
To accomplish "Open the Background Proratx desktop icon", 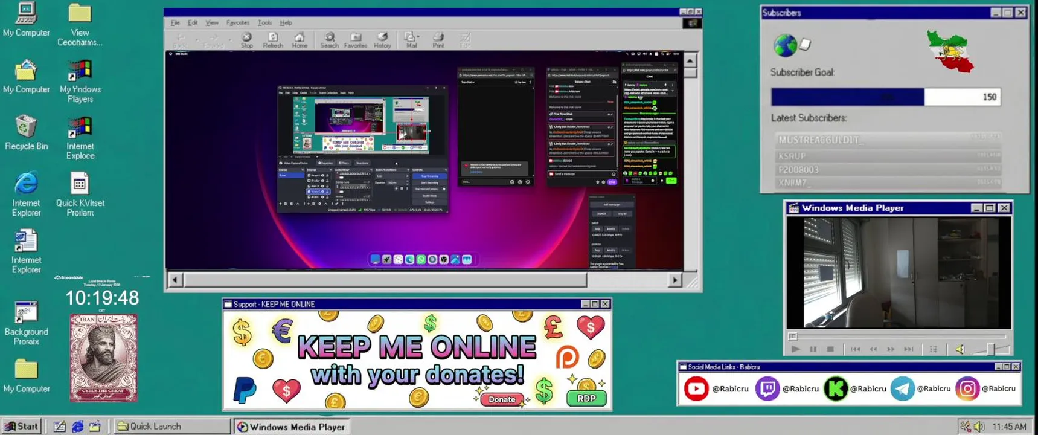I will tap(26, 323).
